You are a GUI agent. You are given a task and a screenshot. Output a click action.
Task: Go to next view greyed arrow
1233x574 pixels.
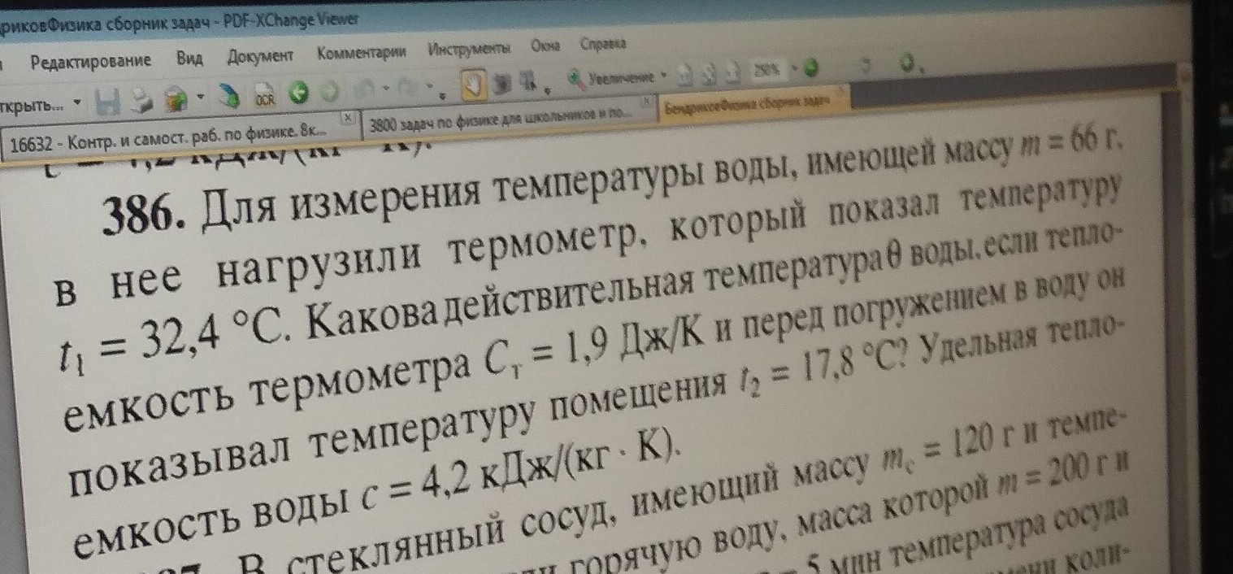pyautogui.click(x=328, y=91)
